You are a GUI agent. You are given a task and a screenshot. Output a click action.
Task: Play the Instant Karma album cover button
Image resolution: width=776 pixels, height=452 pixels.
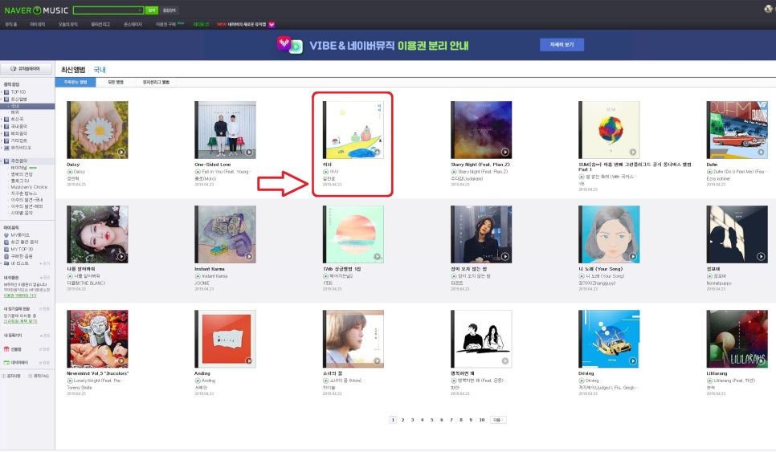[x=249, y=257]
